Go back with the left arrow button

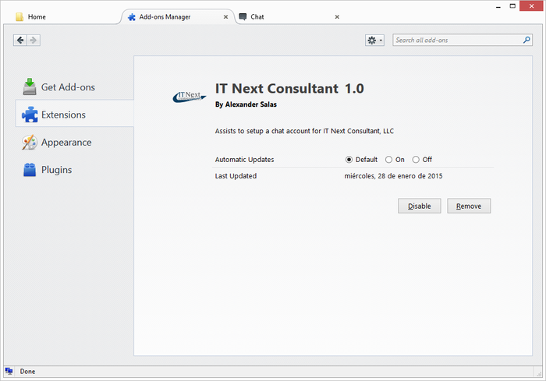pyautogui.click(x=20, y=41)
